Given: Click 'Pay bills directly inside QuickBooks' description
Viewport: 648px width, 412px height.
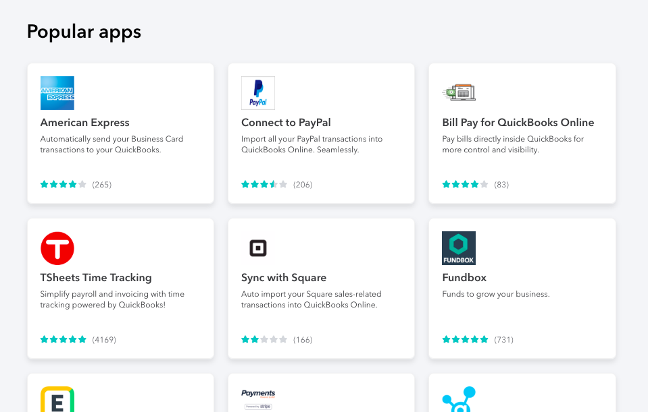Looking at the screenshot, I should click(513, 144).
